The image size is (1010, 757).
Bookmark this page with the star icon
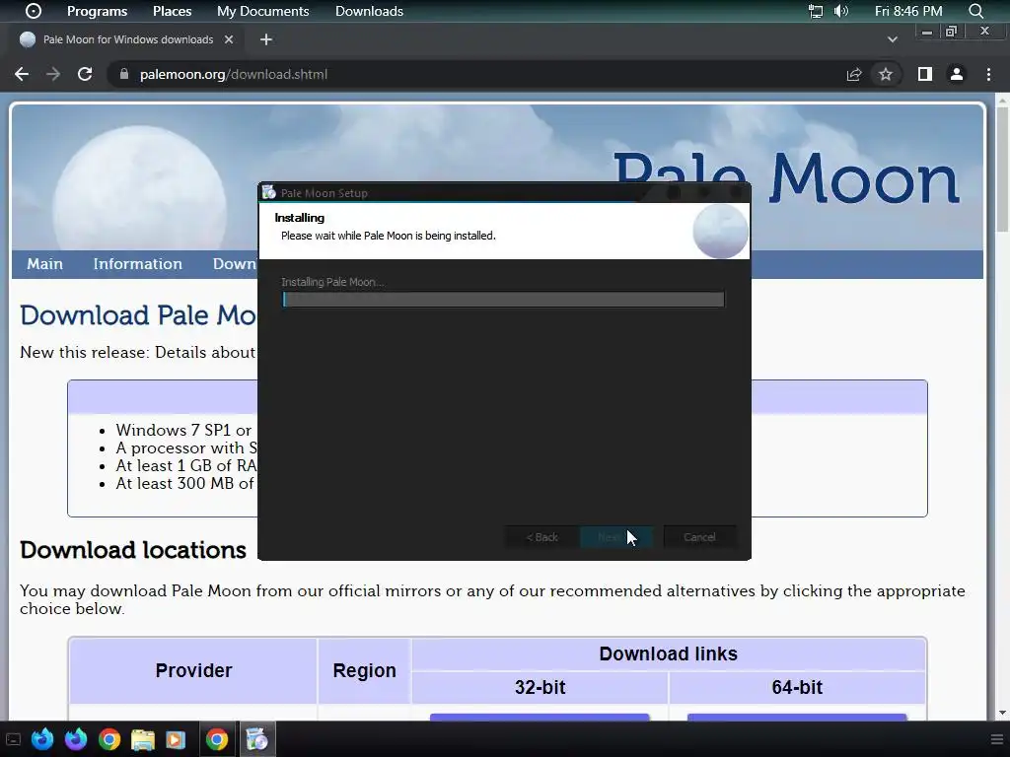[886, 74]
